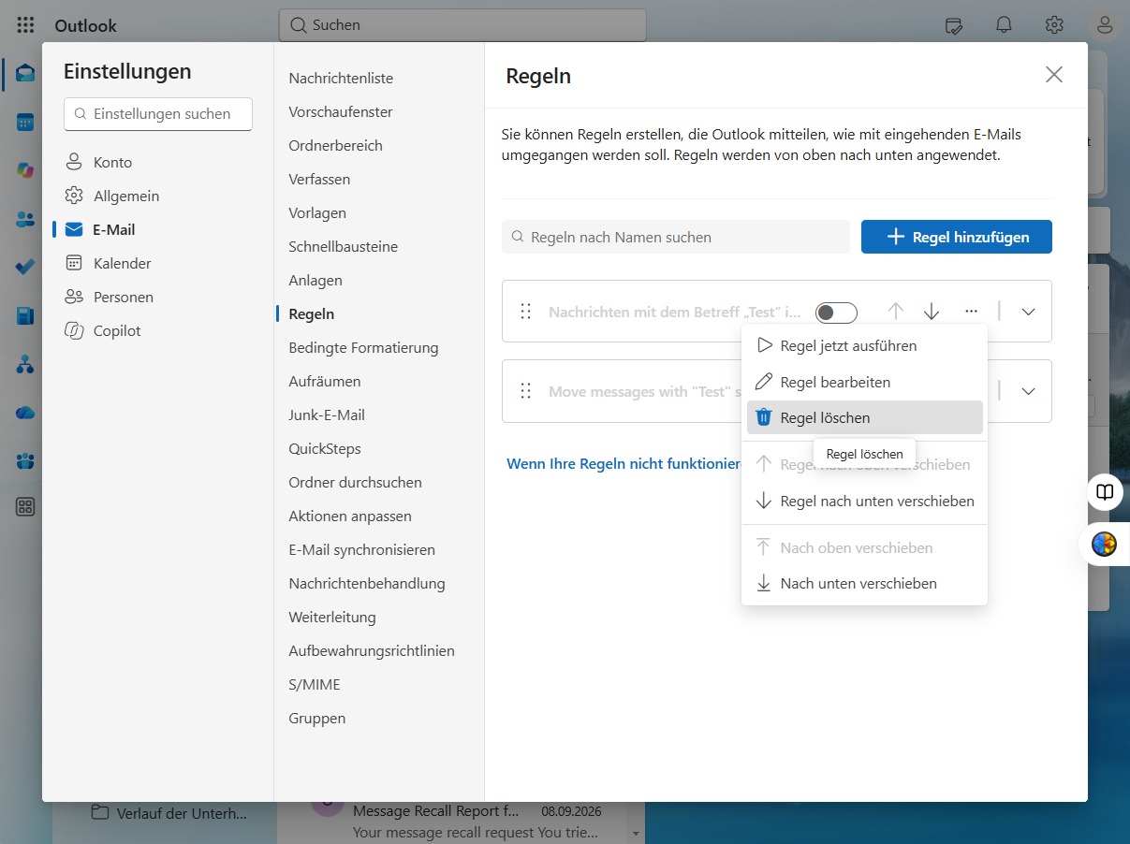
Task: Toggle the "Nachrichten mit dem Betreff" rule switch
Action: 836,312
